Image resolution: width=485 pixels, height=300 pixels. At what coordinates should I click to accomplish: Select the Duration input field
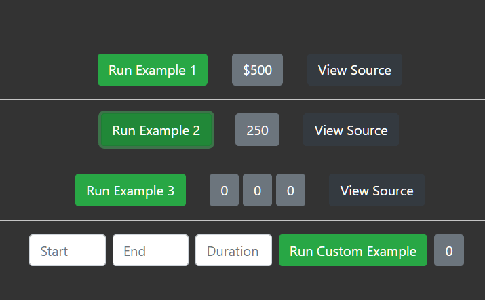tap(233, 250)
